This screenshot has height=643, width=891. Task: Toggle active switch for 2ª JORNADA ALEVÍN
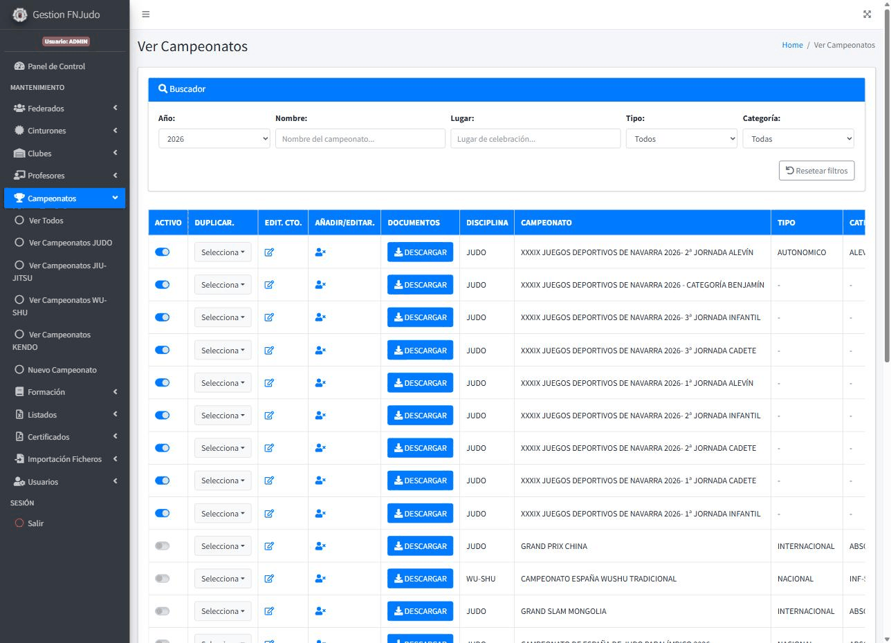[163, 252]
